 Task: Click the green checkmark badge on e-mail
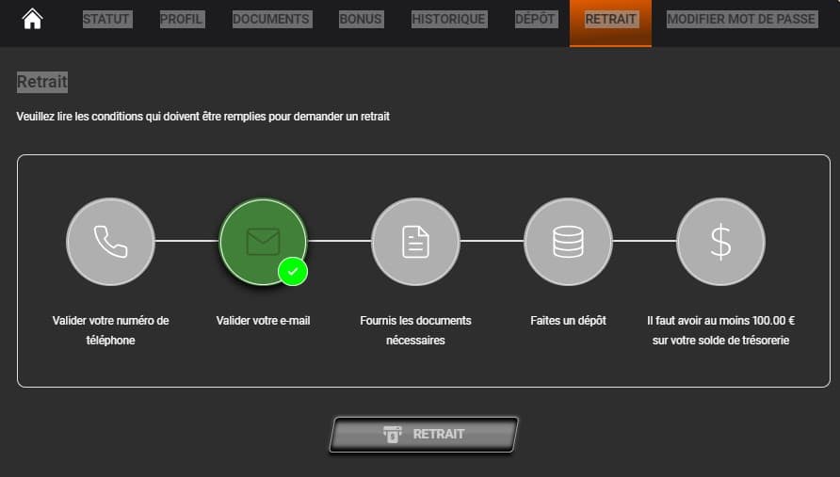[293, 271]
